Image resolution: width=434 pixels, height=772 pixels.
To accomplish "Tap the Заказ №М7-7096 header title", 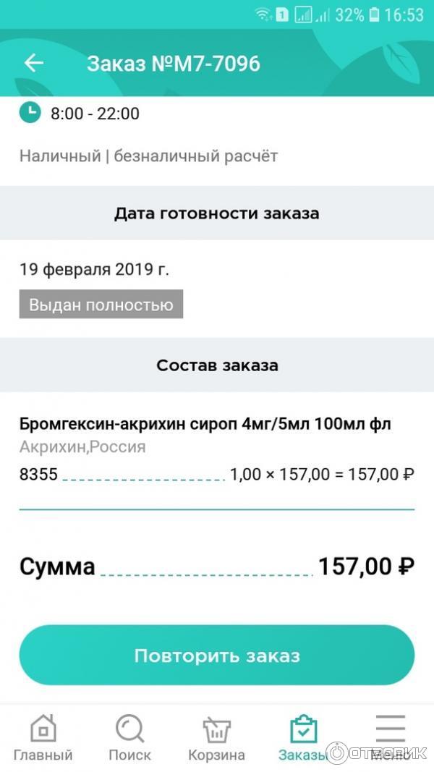I will click(174, 64).
